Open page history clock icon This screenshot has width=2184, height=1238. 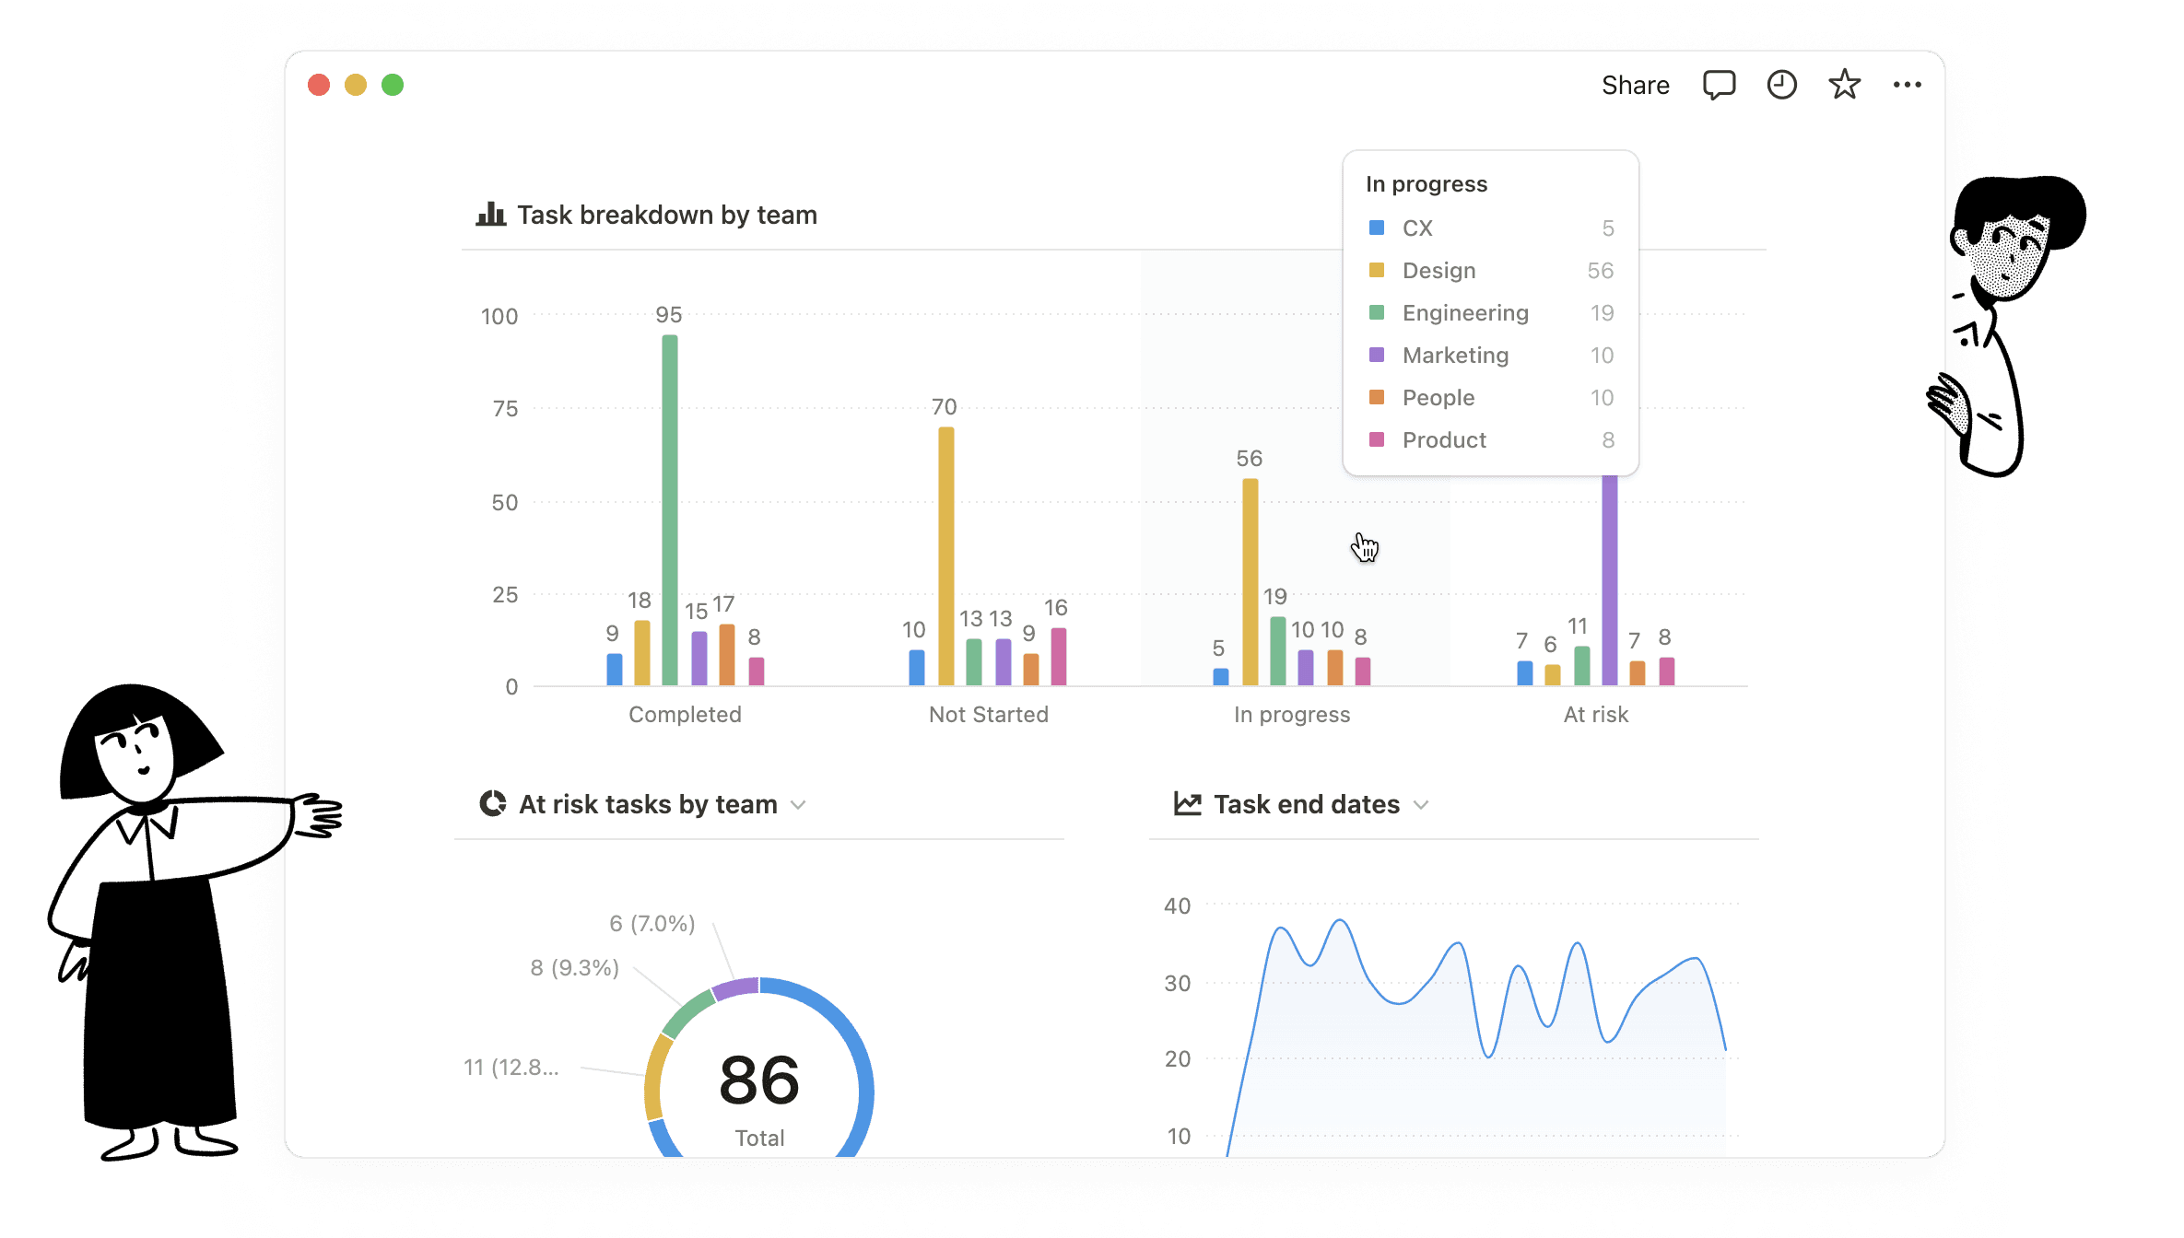pyautogui.click(x=1781, y=85)
